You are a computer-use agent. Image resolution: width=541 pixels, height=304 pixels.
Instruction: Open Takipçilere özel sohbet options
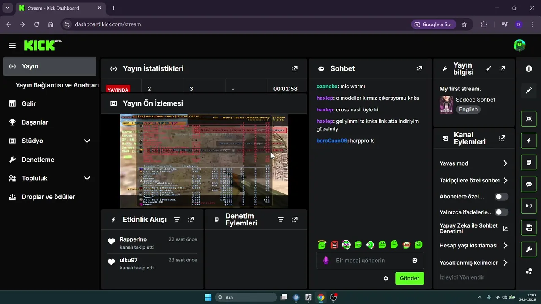click(x=474, y=181)
